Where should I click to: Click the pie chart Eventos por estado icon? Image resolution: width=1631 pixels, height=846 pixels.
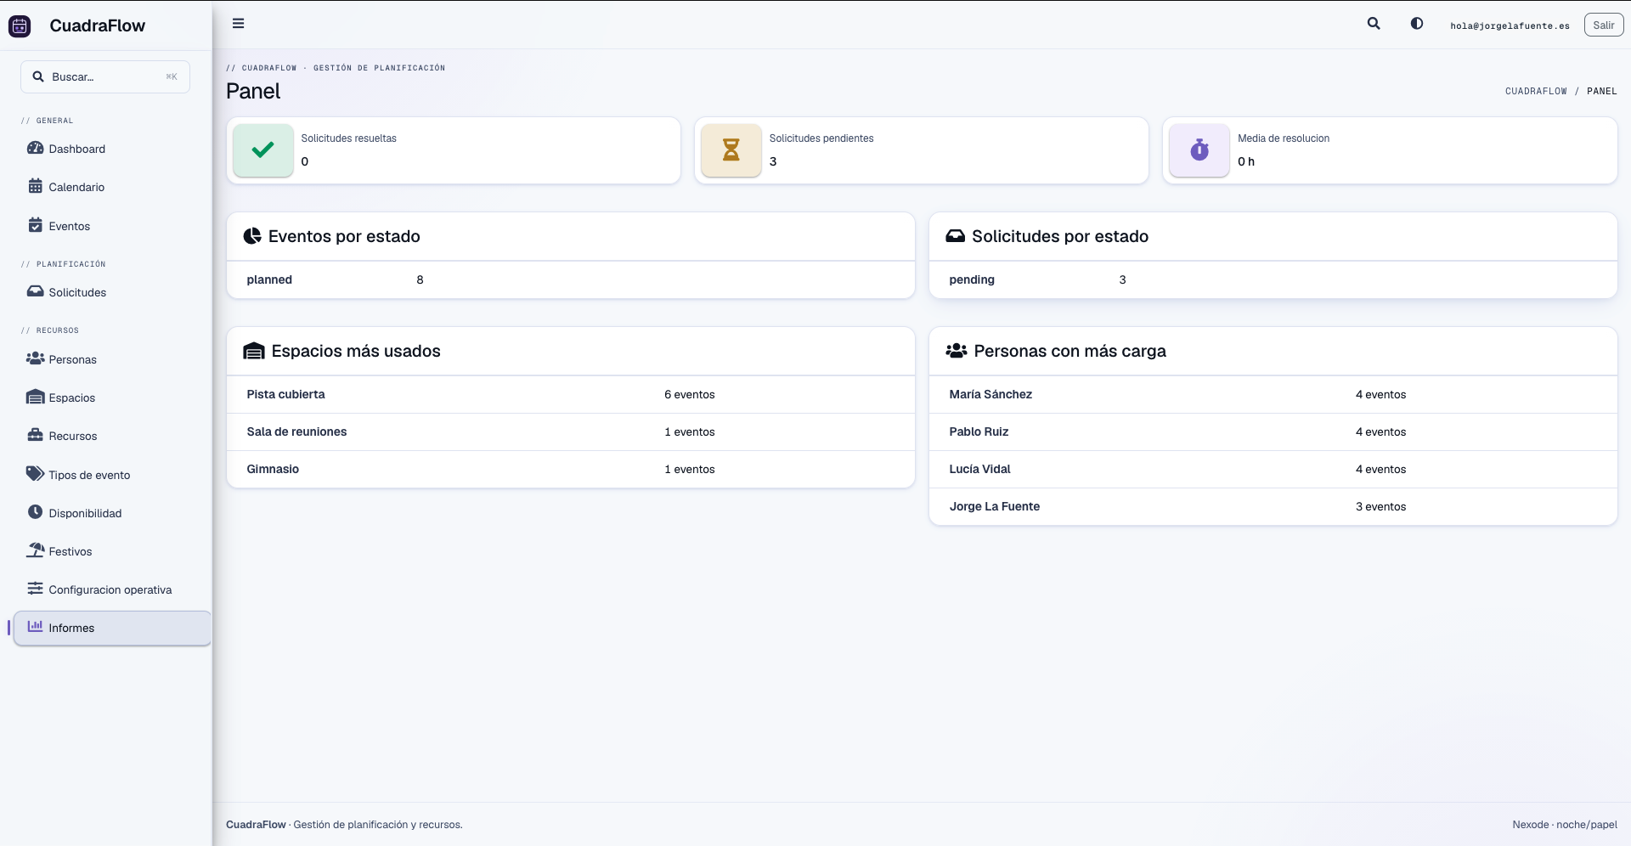(252, 236)
